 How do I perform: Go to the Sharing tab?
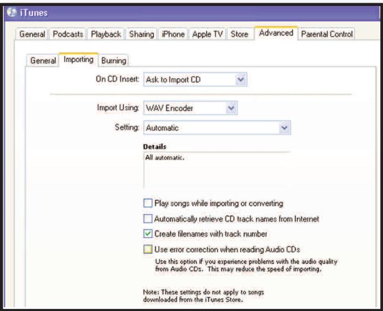coord(142,34)
